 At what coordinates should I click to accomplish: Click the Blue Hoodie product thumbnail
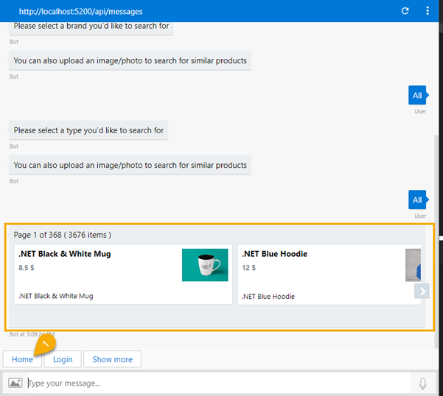coord(413,265)
